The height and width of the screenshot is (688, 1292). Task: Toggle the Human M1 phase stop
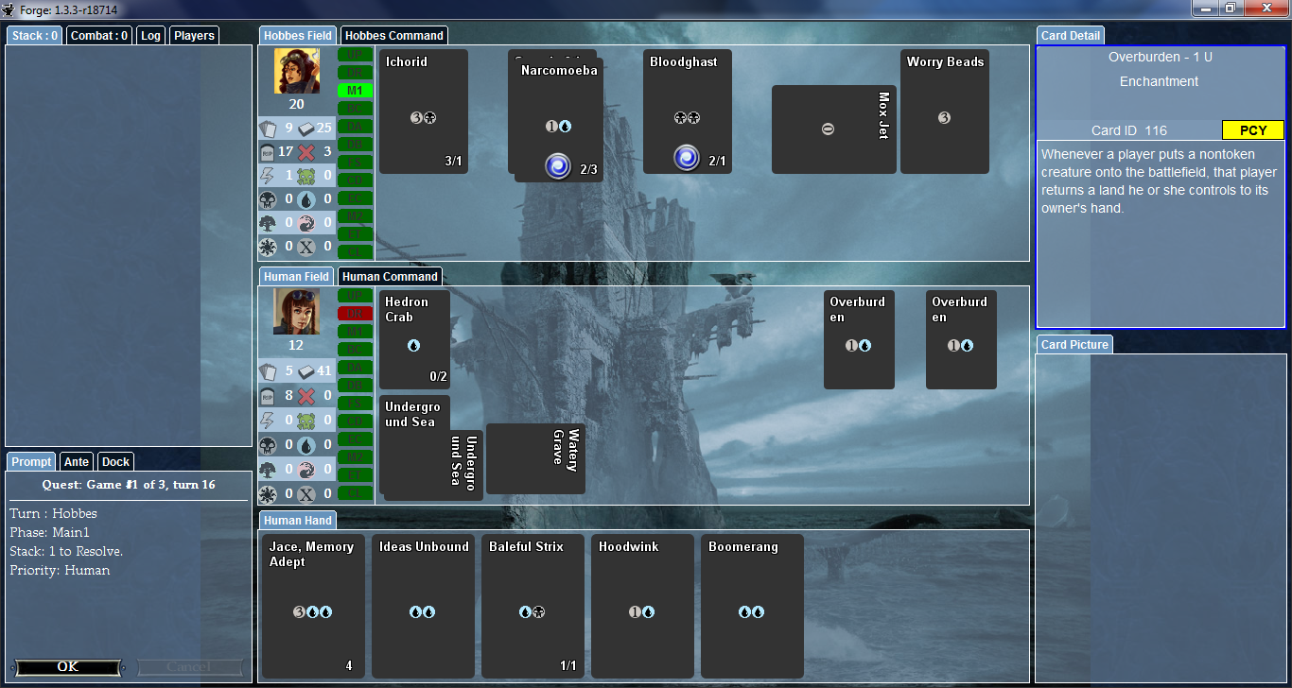click(356, 331)
